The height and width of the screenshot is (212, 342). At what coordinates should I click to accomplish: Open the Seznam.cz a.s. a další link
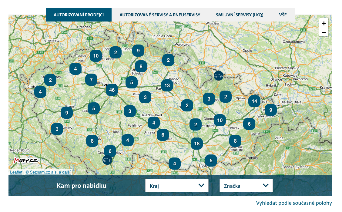click(48, 172)
